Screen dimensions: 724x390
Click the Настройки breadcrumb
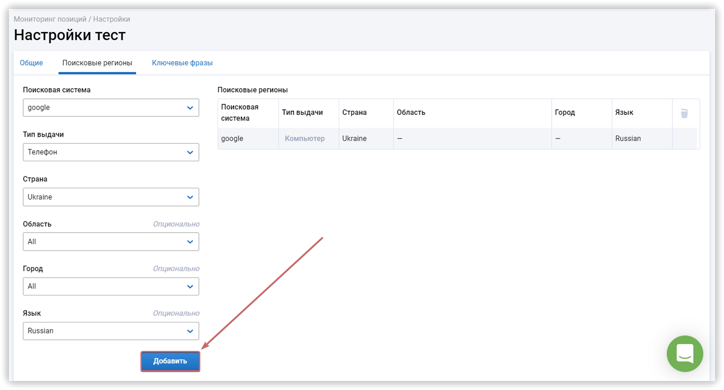(x=111, y=19)
